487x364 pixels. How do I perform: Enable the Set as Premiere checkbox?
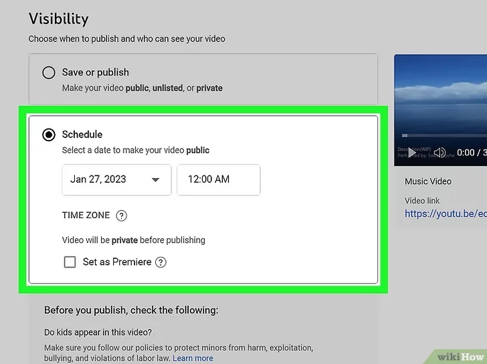(70, 262)
